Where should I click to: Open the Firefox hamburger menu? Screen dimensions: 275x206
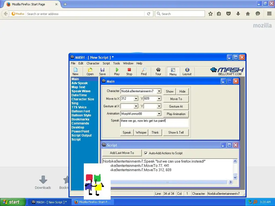click(x=269, y=14)
